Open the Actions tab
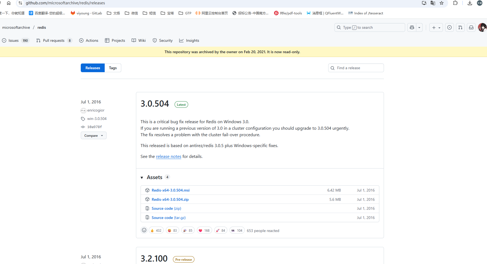This screenshot has width=487, height=264. [89, 40]
